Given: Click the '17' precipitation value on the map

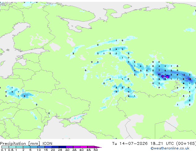Looking at the screenshot, I should pos(159,75).
